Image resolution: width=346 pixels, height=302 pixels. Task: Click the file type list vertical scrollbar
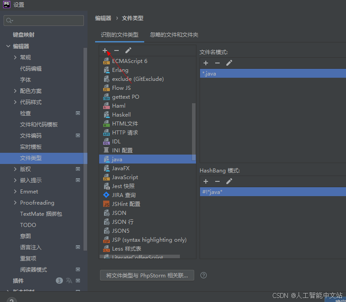click(x=193, y=130)
